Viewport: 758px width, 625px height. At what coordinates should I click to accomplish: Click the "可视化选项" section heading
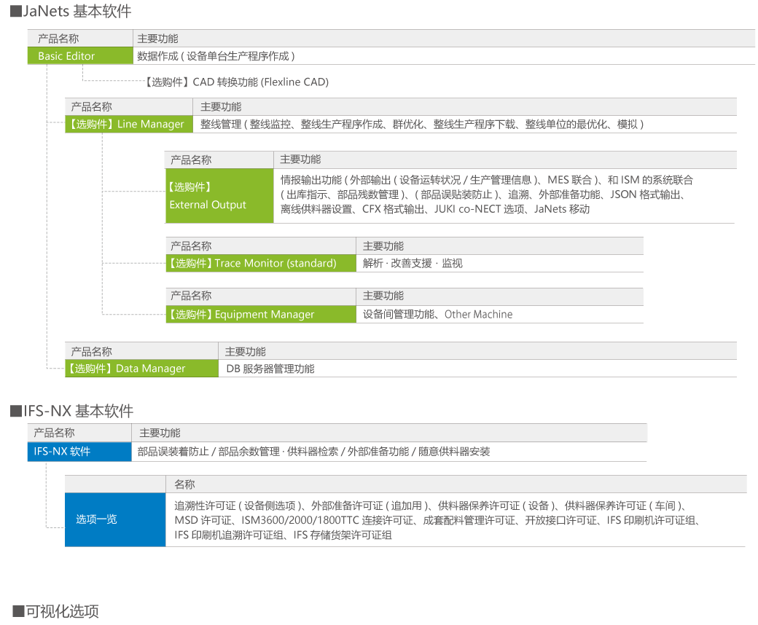[55, 611]
